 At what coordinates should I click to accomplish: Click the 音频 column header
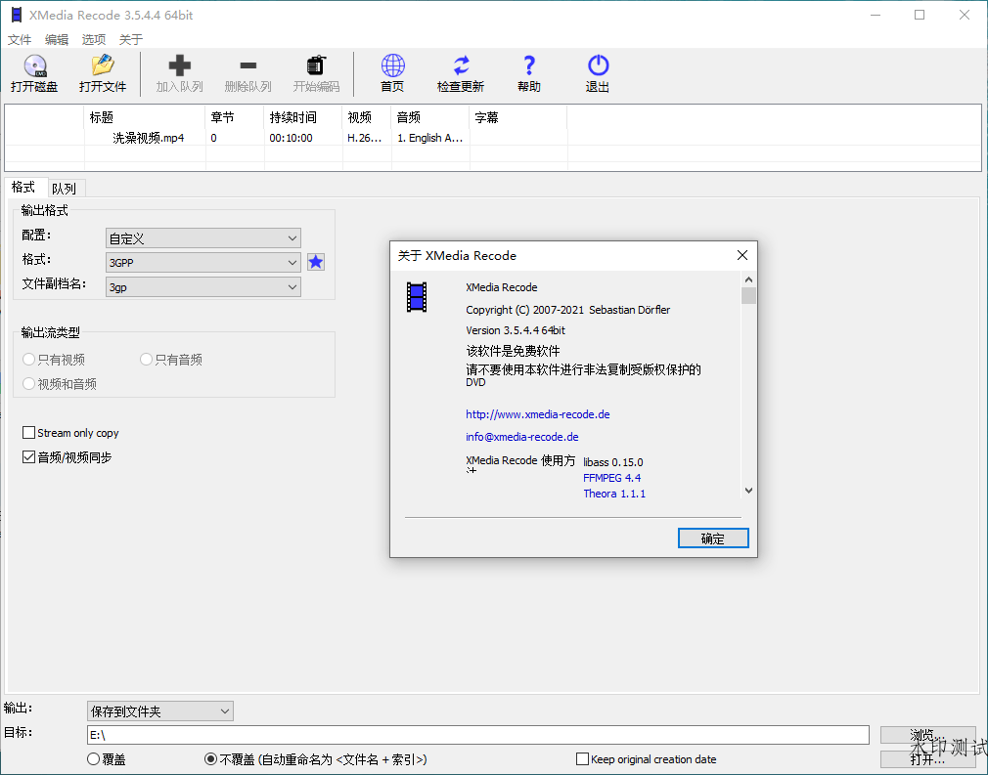[x=430, y=117]
